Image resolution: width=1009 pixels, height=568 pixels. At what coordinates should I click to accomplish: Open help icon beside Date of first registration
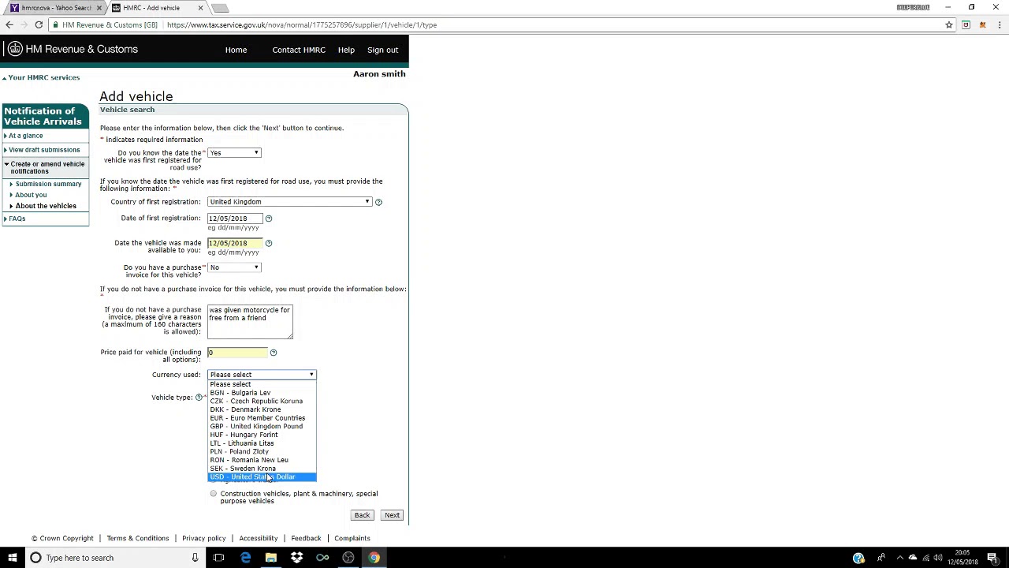269,219
